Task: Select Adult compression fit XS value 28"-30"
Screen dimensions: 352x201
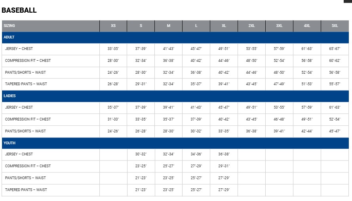Action: coord(113,61)
